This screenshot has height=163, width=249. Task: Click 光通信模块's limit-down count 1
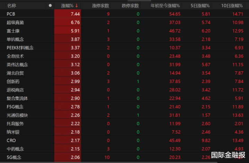138,115
